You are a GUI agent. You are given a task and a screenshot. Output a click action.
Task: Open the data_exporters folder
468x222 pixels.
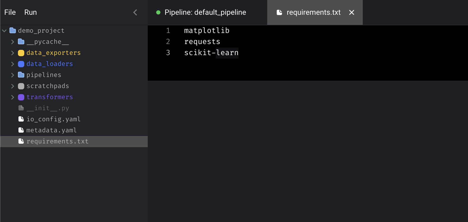pyautogui.click(x=54, y=53)
